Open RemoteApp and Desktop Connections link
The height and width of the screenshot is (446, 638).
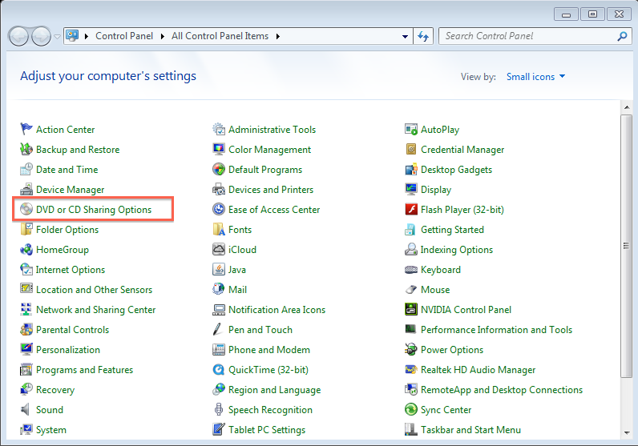pos(502,390)
